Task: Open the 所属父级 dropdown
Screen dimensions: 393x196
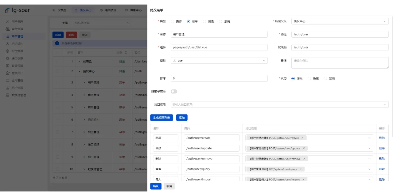Action: click(x=340, y=21)
